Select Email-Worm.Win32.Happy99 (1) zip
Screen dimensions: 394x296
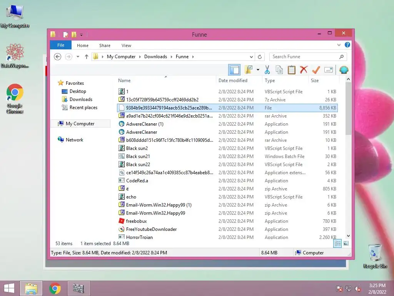[x=227, y=205]
